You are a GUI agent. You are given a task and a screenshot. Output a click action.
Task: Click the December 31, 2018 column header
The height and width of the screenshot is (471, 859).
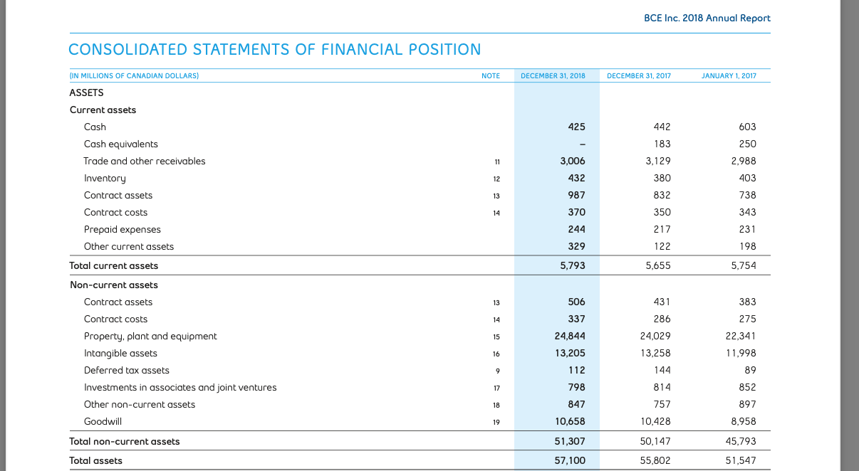553,75
